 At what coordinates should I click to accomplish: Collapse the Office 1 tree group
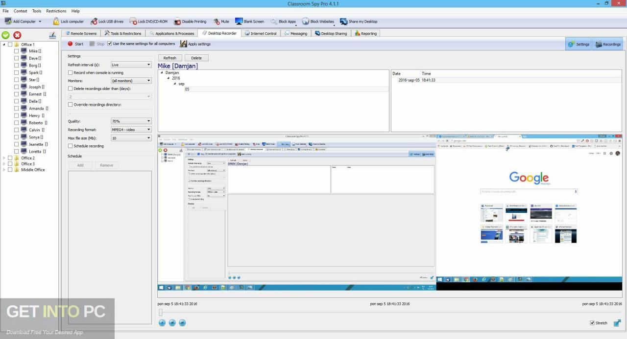tap(4, 45)
